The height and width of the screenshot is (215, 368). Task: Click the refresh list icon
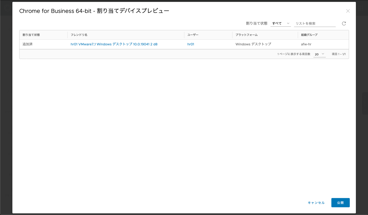coord(344,24)
